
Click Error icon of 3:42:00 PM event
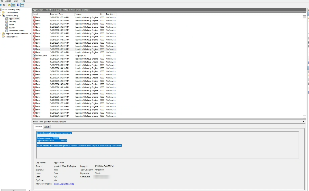coord(34,84)
